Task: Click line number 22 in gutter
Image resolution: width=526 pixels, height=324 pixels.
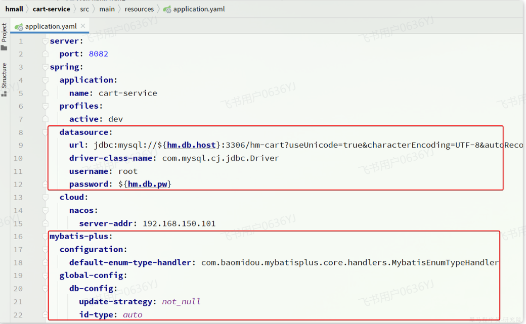Action: coord(18,315)
